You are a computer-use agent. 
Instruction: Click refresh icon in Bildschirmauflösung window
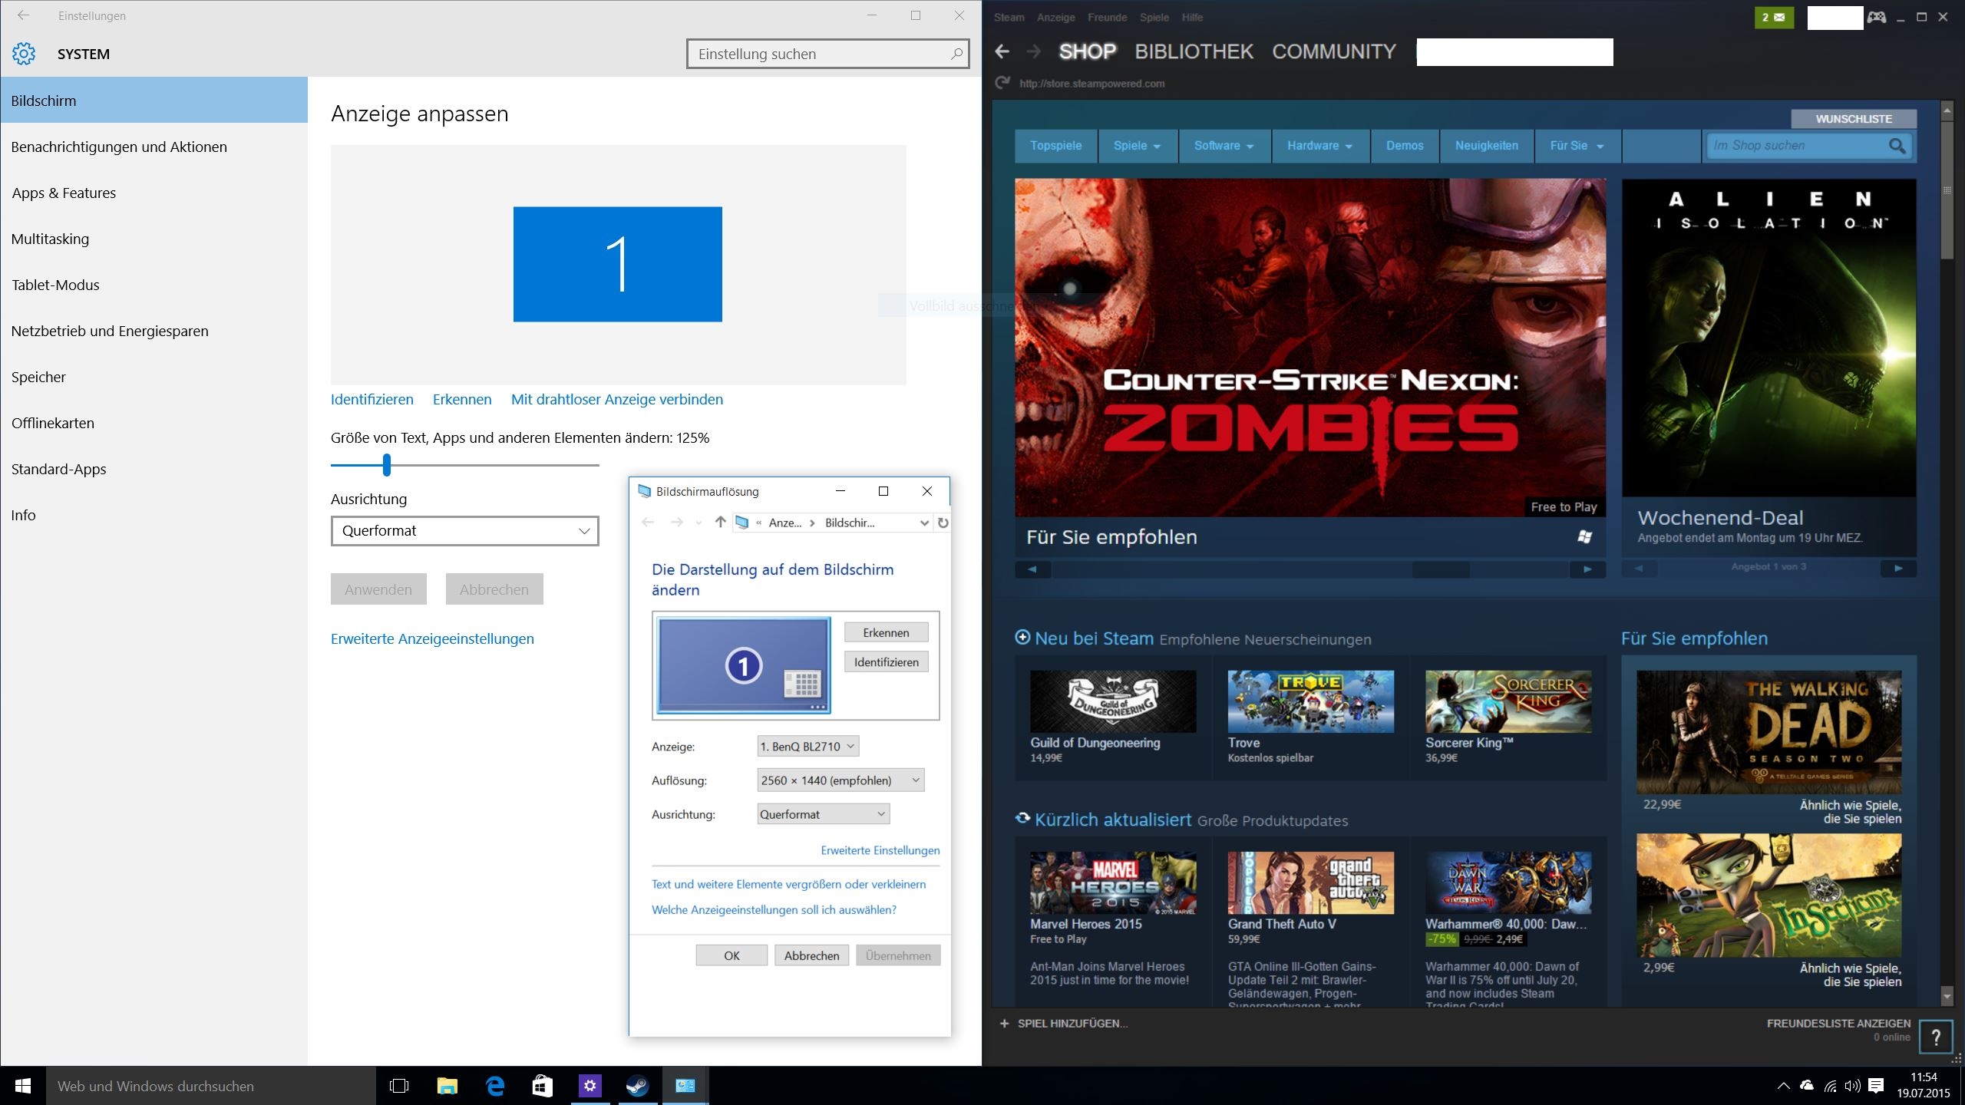click(x=943, y=523)
